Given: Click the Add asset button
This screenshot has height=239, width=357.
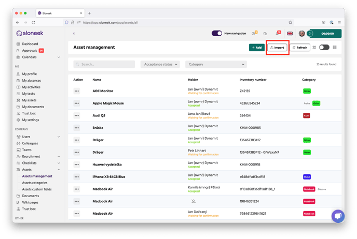Looking at the screenshot, I should [256, 48].
